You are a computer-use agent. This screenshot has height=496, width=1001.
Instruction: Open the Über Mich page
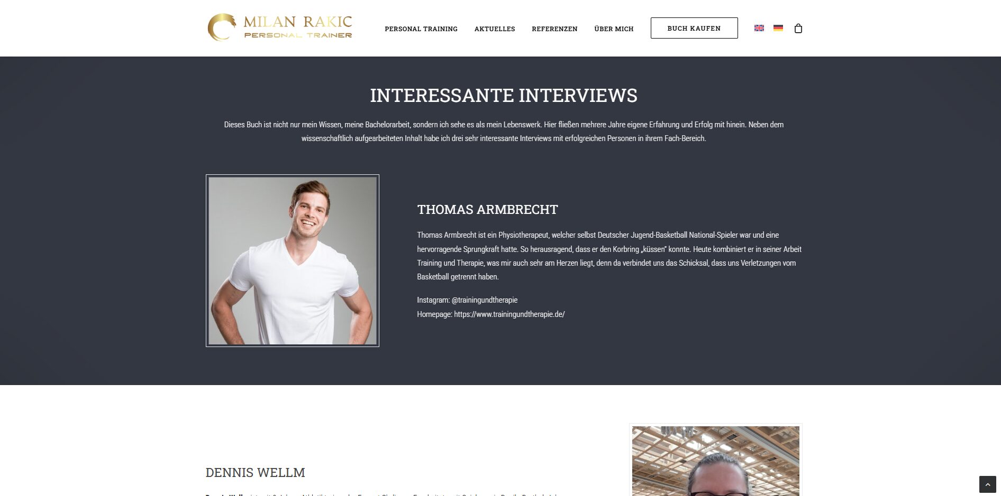614,29
